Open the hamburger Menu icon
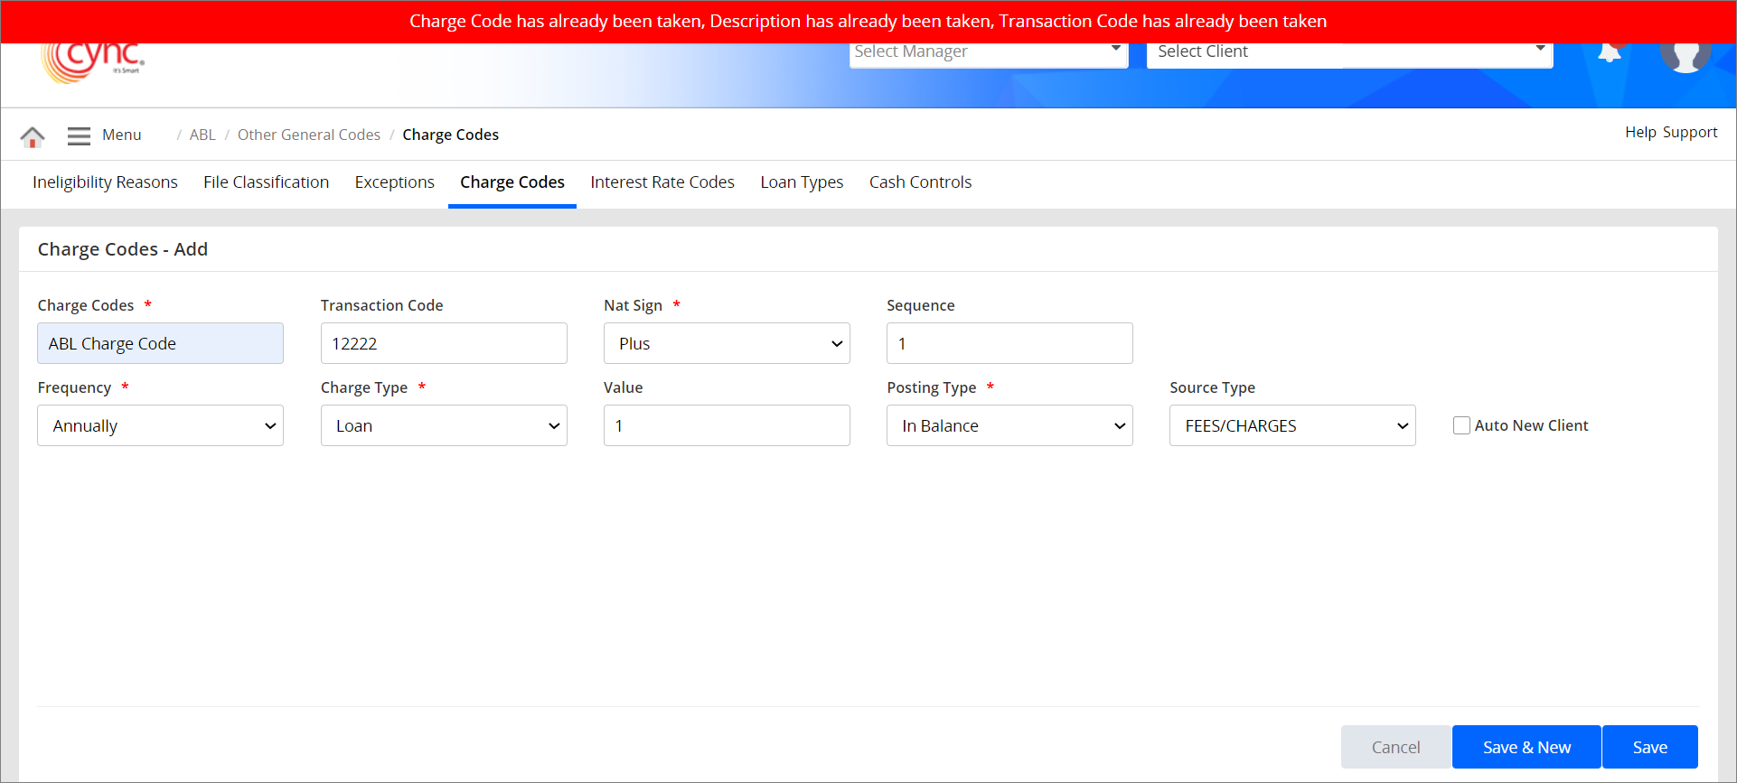1737x783 pixels. click(x=79, y=135)
